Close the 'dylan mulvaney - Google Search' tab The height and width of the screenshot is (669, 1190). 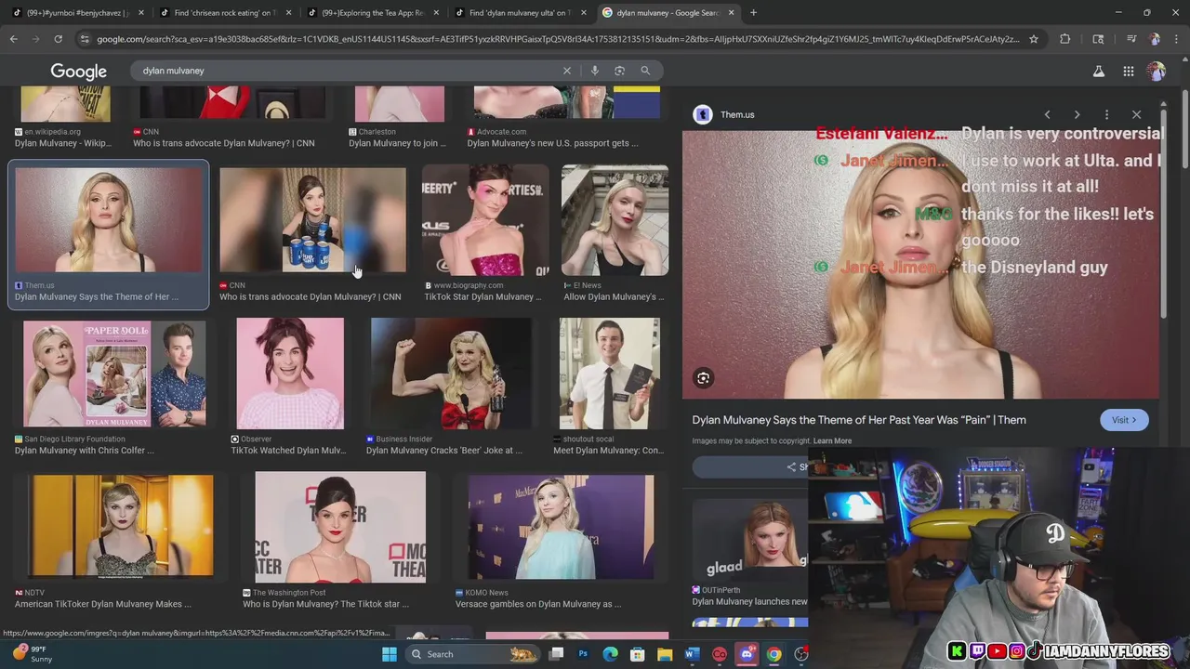pos(731,13)
